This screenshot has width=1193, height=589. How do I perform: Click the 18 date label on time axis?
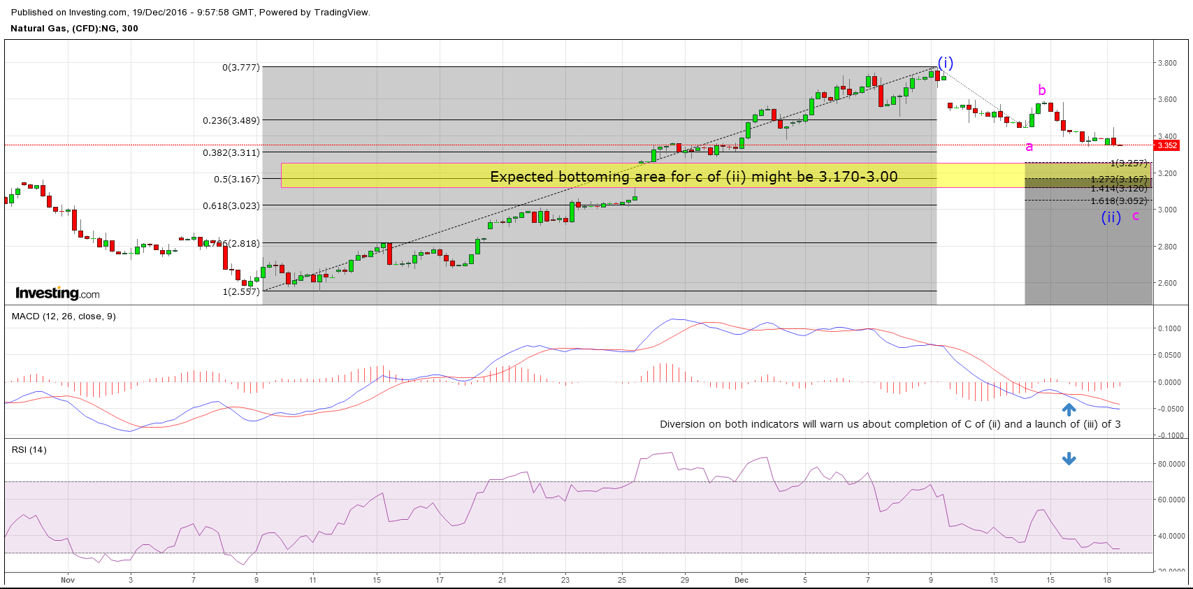(1107, 580)
